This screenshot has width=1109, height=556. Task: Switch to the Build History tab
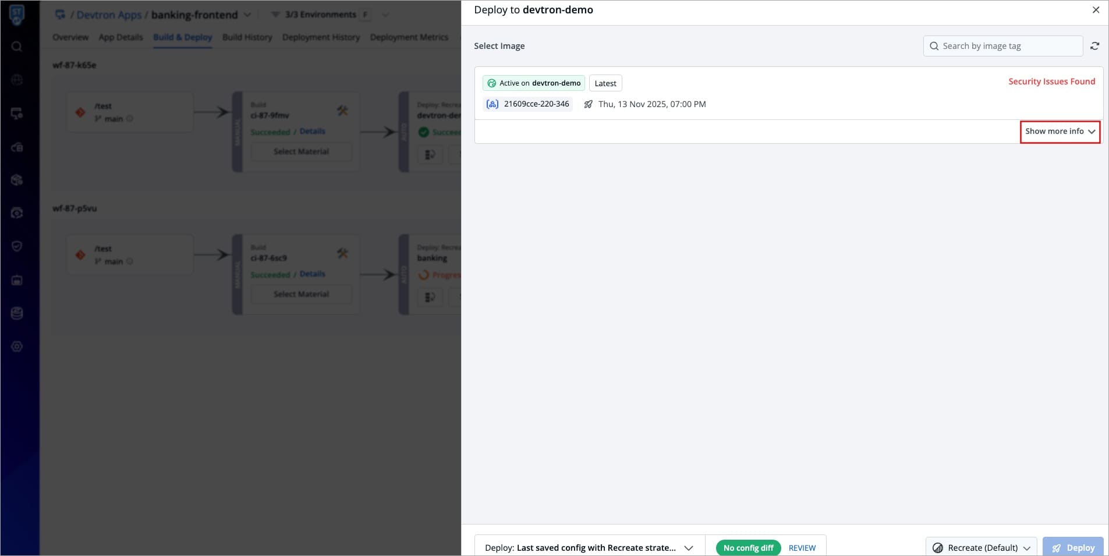(247, 37)
